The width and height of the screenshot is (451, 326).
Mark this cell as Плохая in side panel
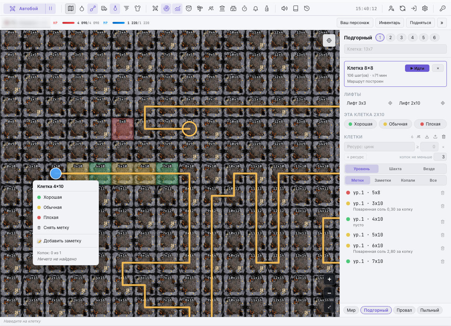coord(430,124)
